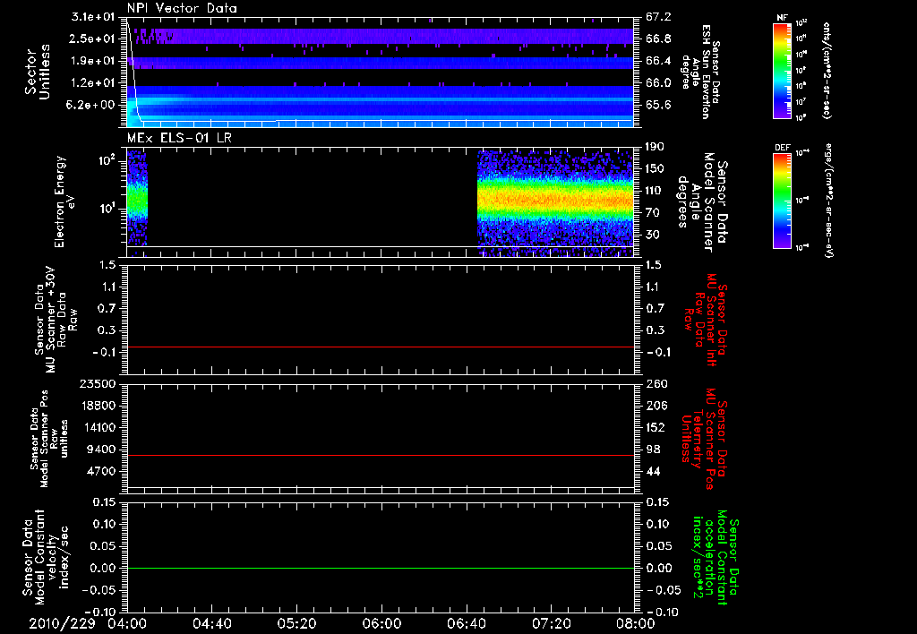This screenshot has width=917, height=634.
Task: Click the "2.5e+01" sector axis value
Action: (x=92, y=39)
